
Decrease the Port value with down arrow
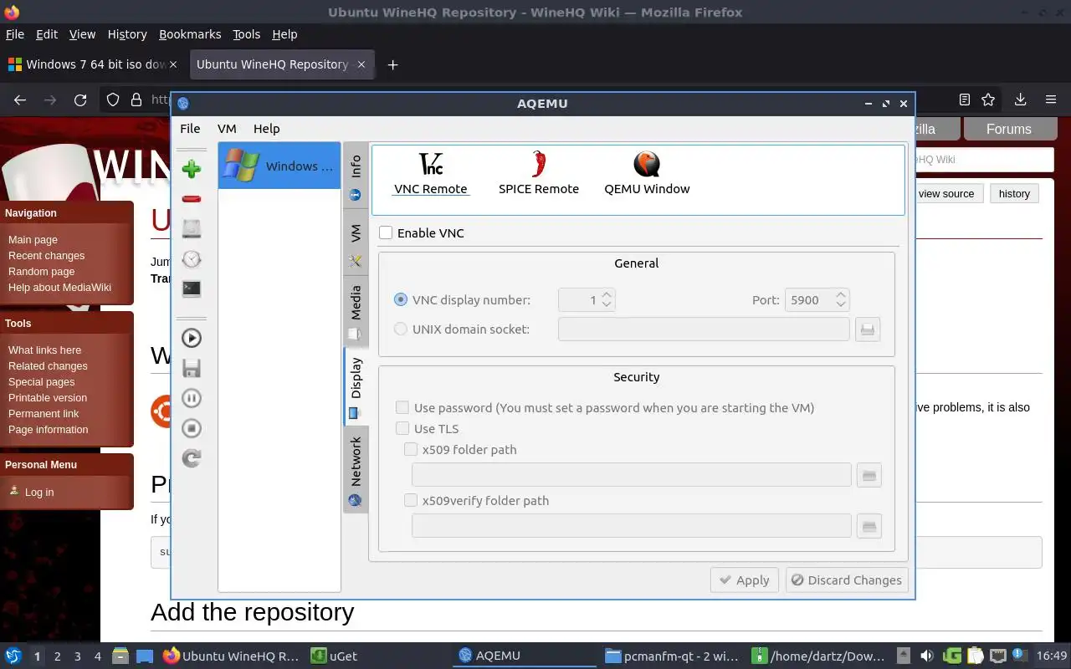coord(842,305)
